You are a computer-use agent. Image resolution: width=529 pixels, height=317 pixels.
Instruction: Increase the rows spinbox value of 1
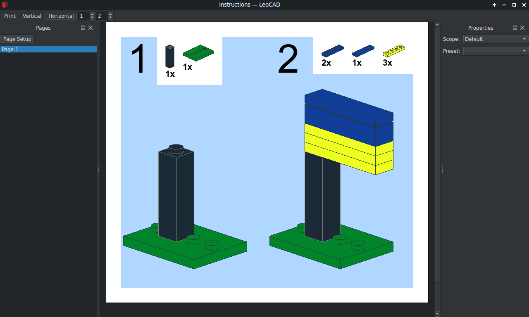tap(92, 14)
